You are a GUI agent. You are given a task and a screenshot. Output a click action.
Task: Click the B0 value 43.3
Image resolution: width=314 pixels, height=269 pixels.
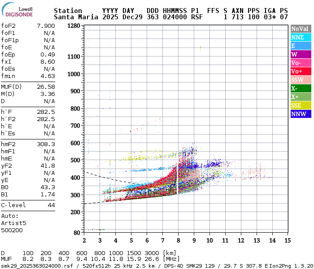[x=48, y=187]
